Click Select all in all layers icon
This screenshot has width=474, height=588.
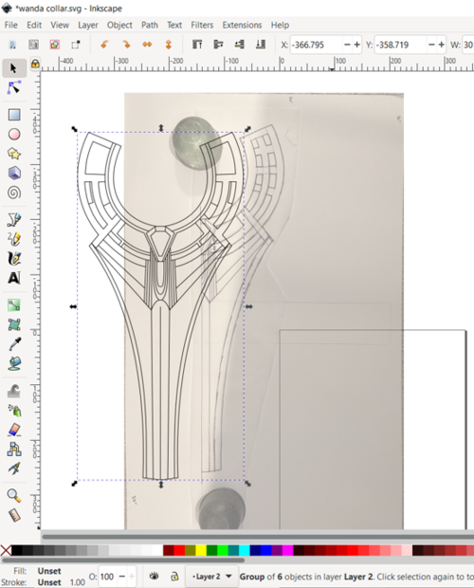click(34, 45)
